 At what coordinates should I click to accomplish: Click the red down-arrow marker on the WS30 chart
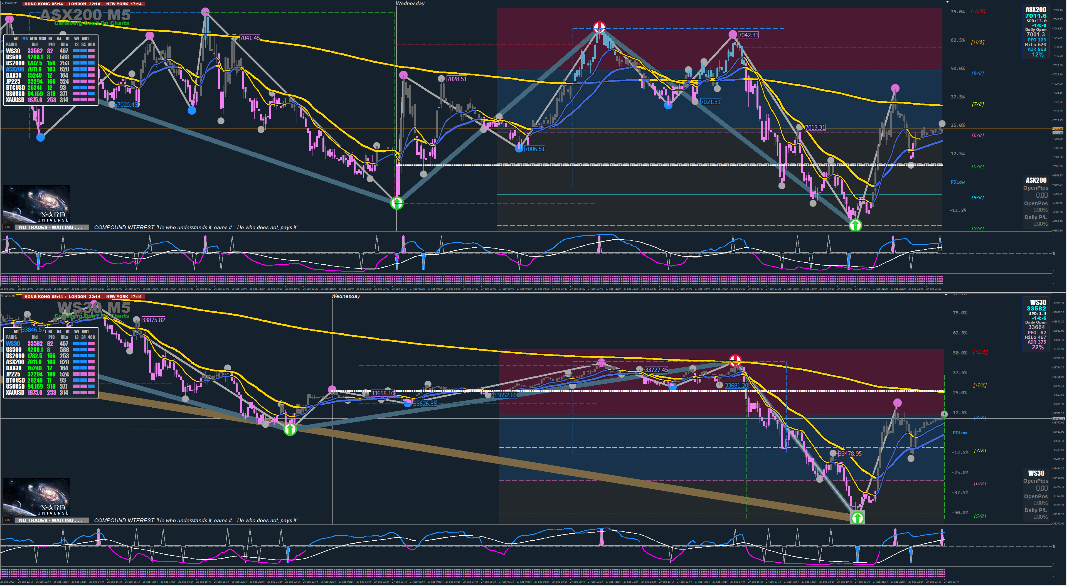[735, 360]
